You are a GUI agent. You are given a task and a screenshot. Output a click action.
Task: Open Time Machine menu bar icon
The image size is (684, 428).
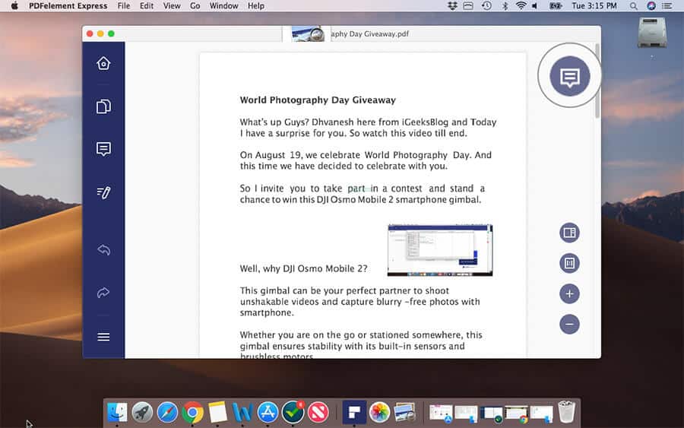tap(486, 5)
